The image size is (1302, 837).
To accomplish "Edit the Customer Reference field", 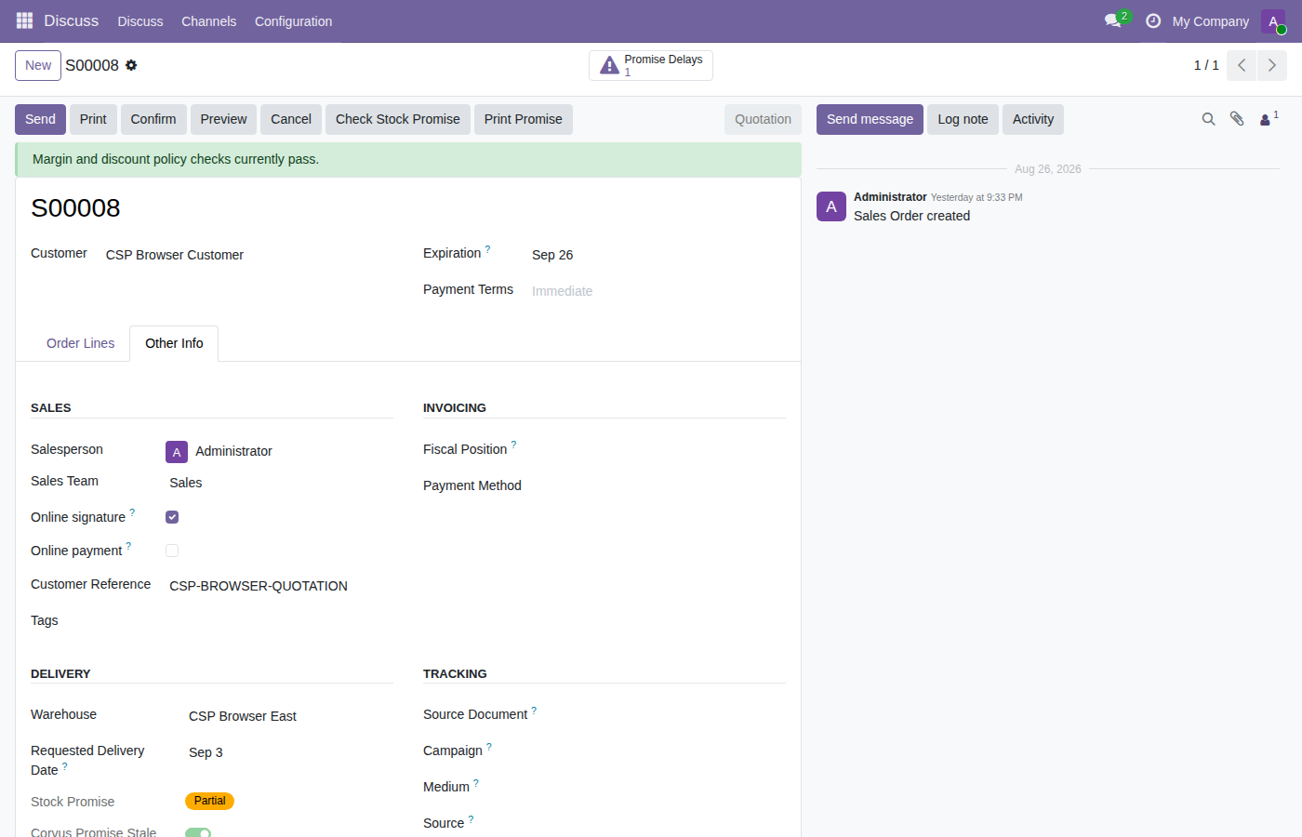I will pyautogui.click(x=280, y=586).
